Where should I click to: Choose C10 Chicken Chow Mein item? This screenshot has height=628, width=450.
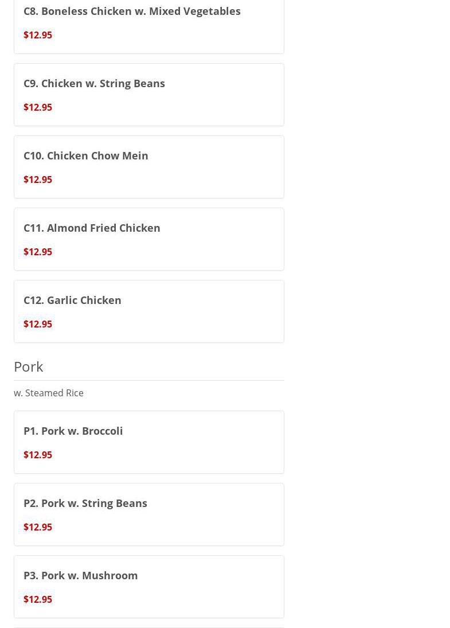point(86,155)
